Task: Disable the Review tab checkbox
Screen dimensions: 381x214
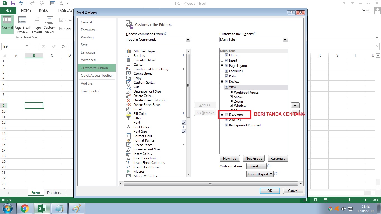Action: point(226,81)
